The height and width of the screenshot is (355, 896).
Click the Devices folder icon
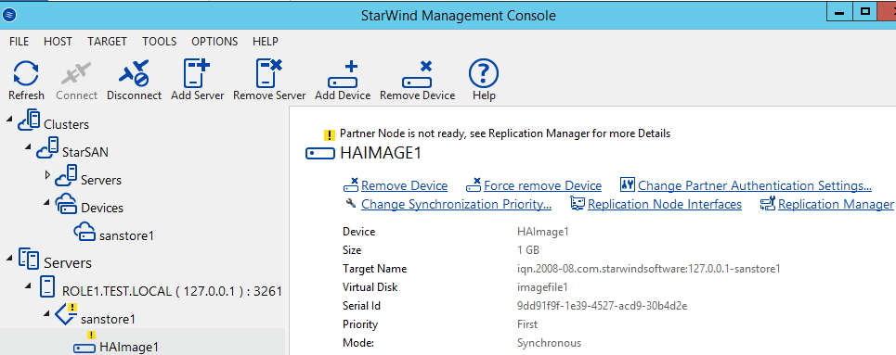point(66,204)
